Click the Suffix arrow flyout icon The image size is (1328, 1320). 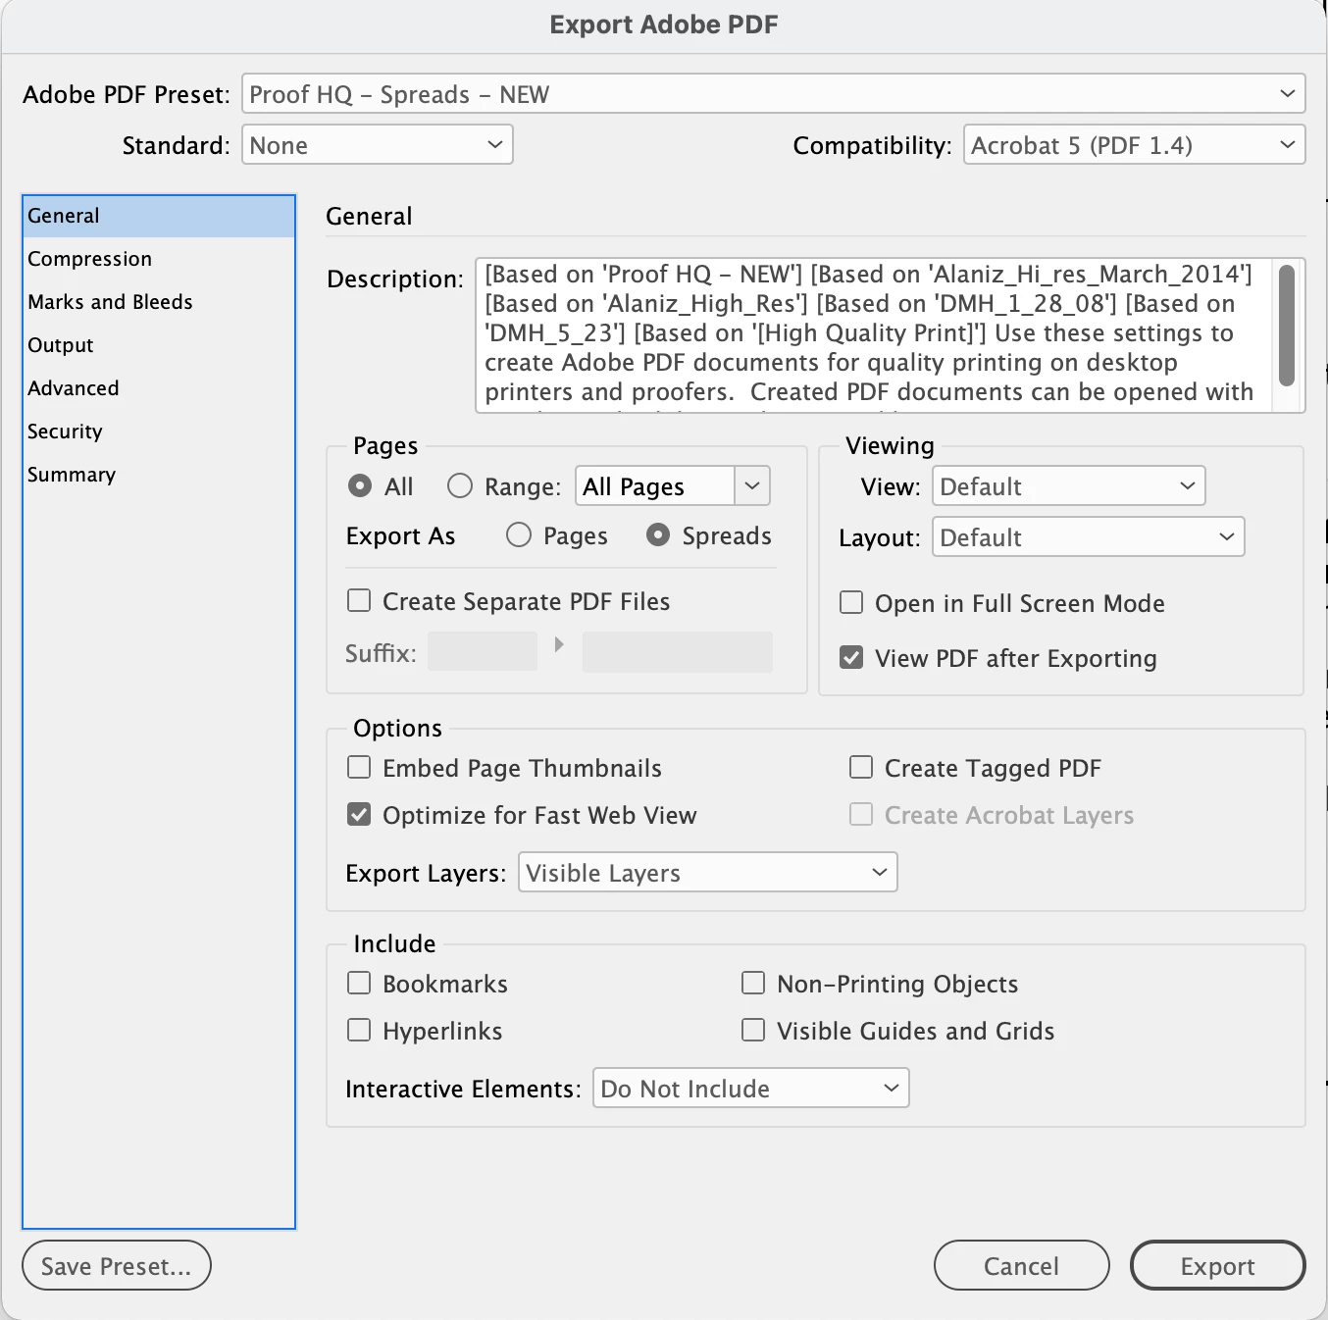[559, 644]
